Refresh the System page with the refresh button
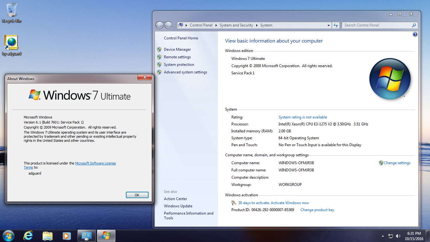This screenshot has width=430, height=242. click(336, 25)
